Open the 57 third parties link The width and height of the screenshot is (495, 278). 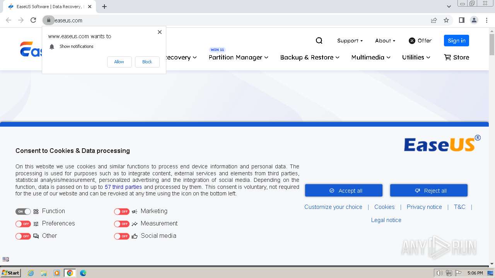[123, 187]
